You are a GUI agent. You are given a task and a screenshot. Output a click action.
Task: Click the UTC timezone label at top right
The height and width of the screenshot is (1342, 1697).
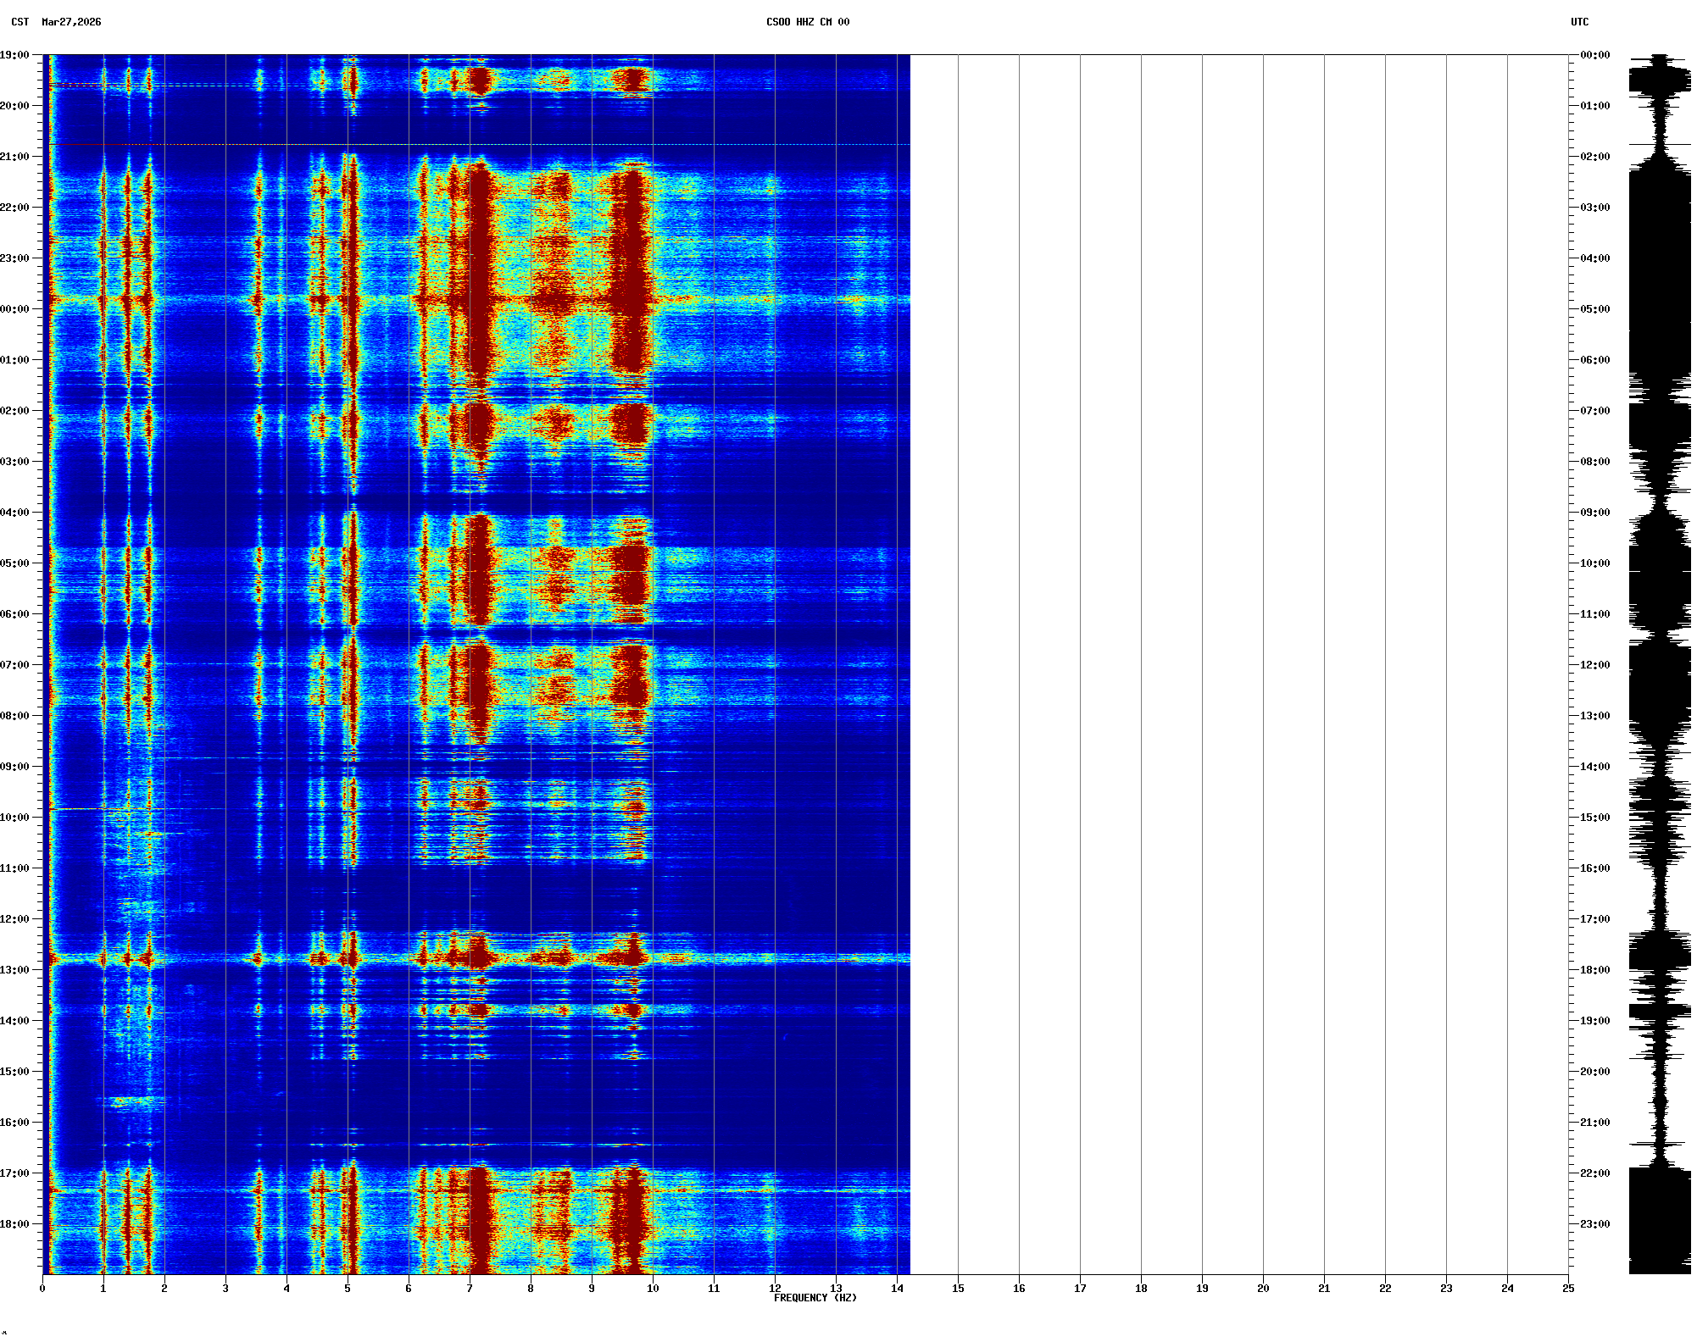(x=1579, y=22)
